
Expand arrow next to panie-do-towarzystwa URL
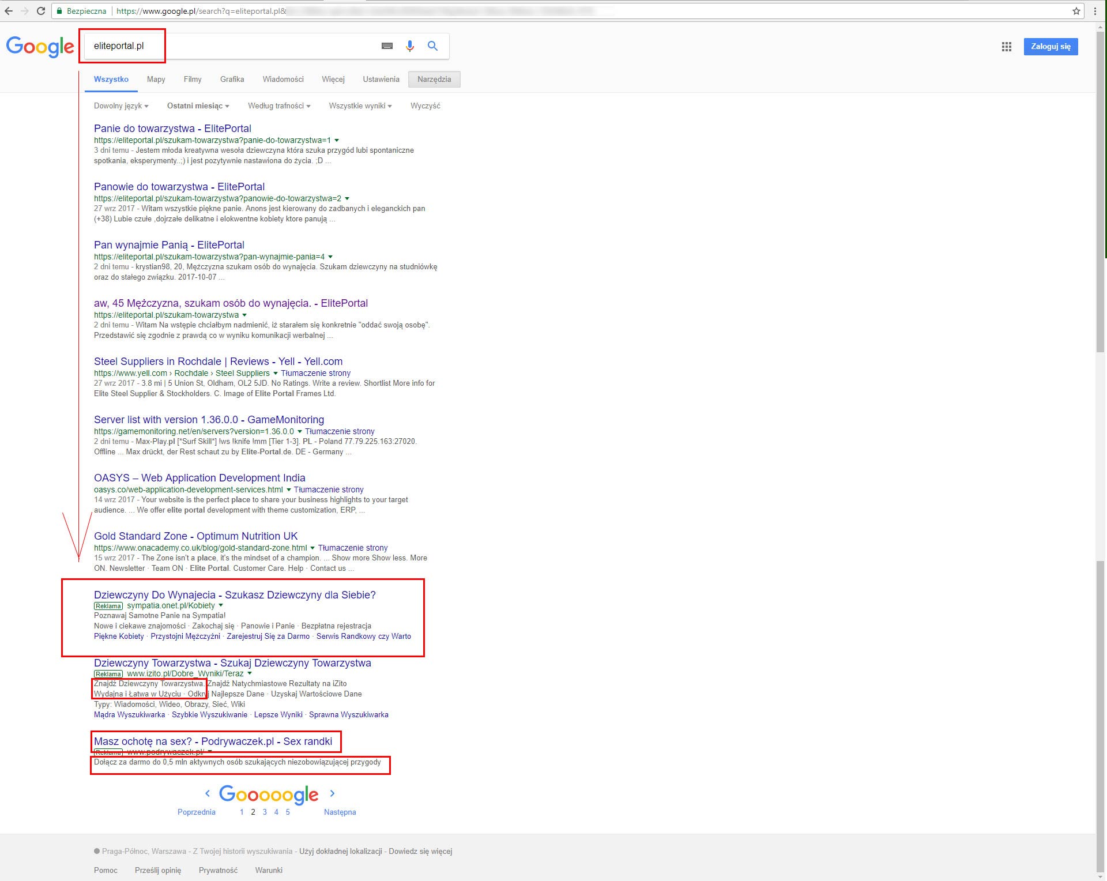pyautogui.click(x=337, y=141)
